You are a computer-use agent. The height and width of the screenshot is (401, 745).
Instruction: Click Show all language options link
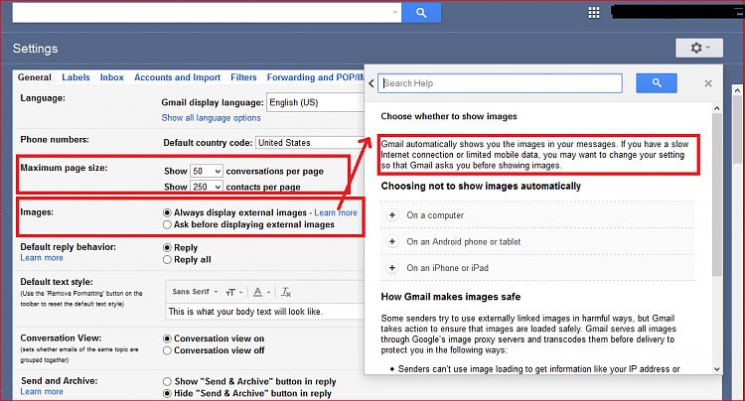[x=211, y=118]
